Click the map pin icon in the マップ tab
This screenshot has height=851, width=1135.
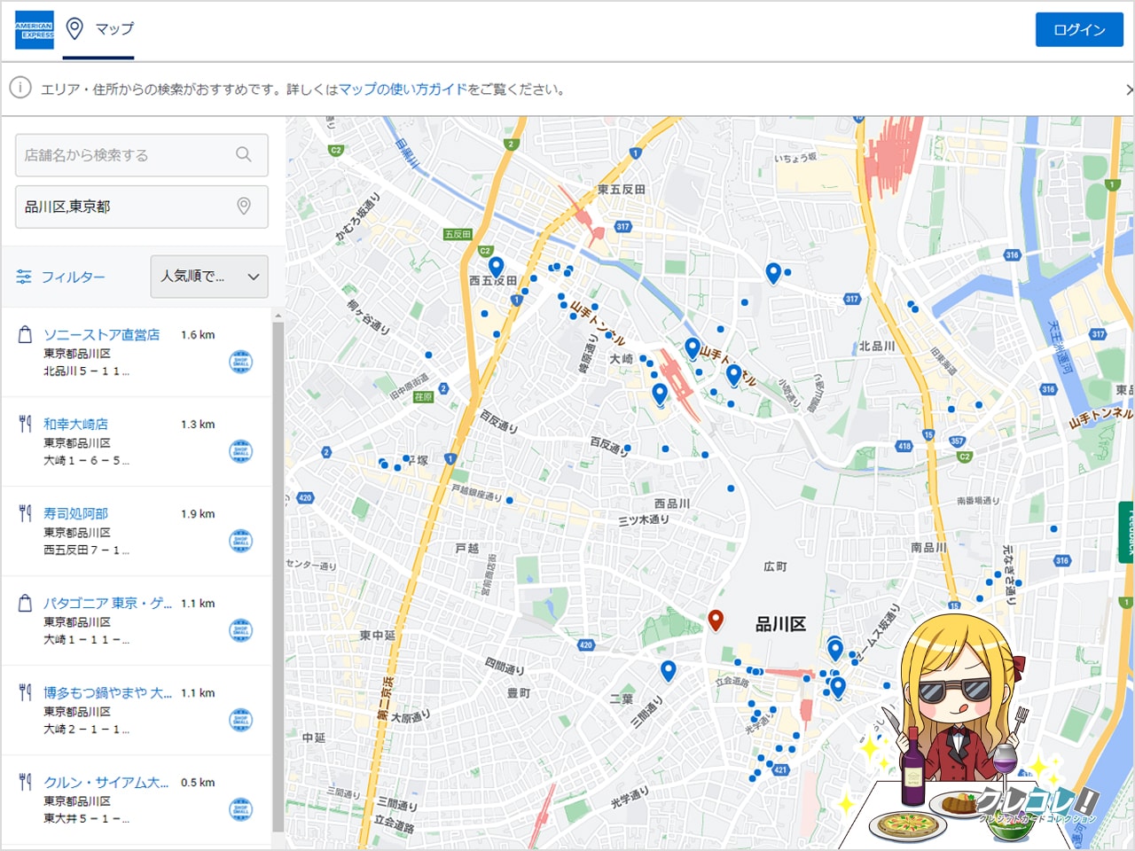(x=74, y=28)
